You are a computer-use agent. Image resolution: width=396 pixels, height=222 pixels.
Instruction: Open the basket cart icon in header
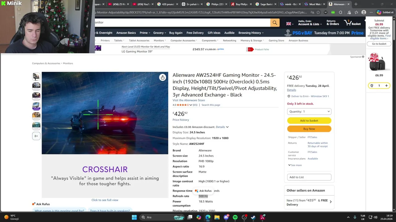tap(352, 23)
